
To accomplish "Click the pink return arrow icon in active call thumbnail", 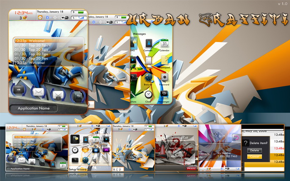I will (236, 138).
